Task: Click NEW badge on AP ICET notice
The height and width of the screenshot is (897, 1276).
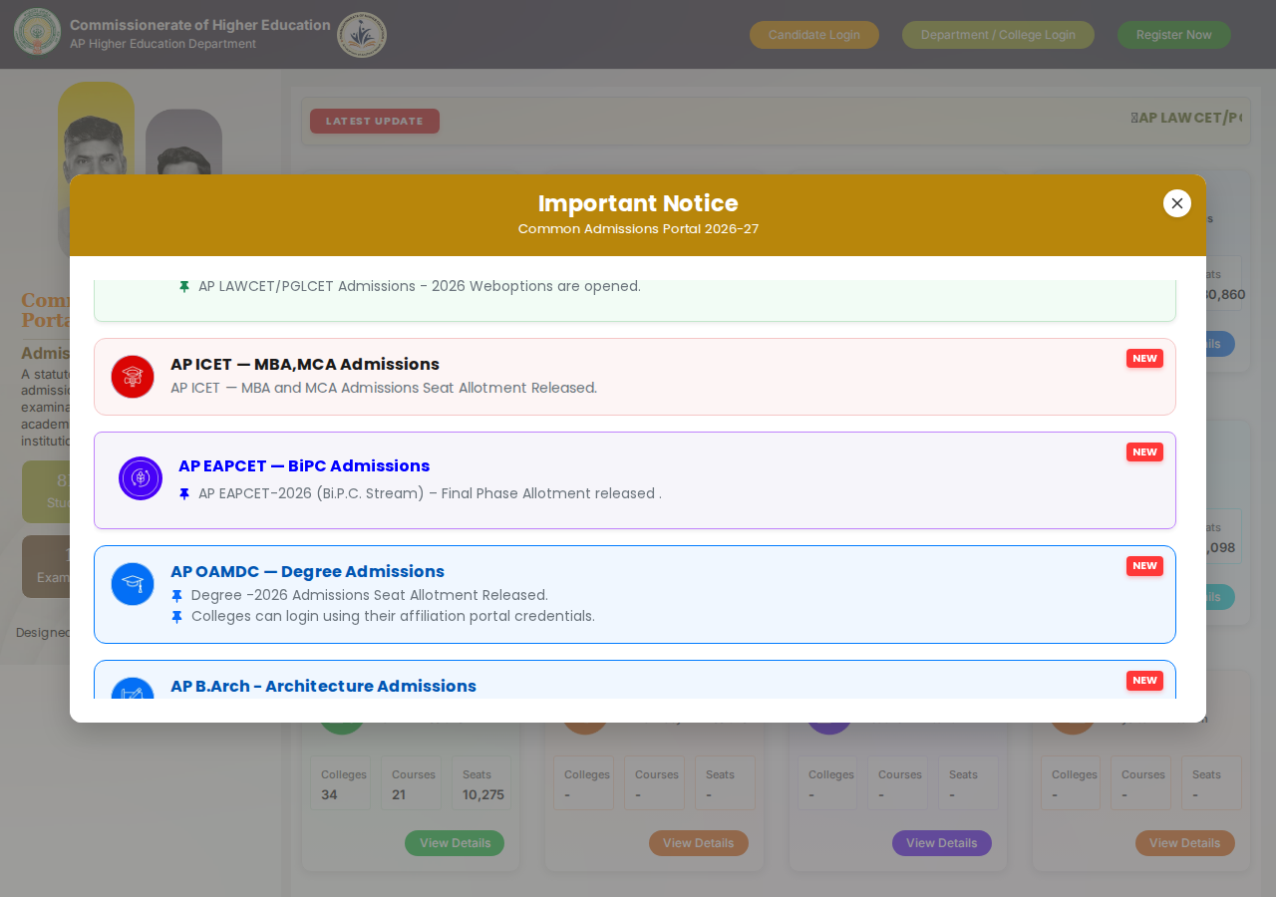Action: 1144,359
